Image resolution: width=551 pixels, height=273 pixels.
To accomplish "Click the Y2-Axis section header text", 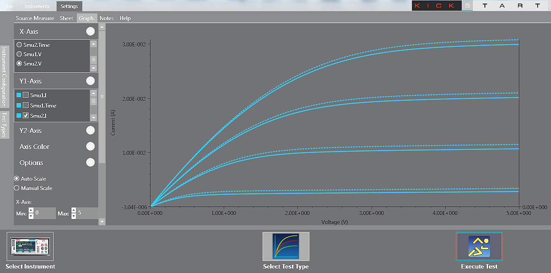I will coord(30,131).
